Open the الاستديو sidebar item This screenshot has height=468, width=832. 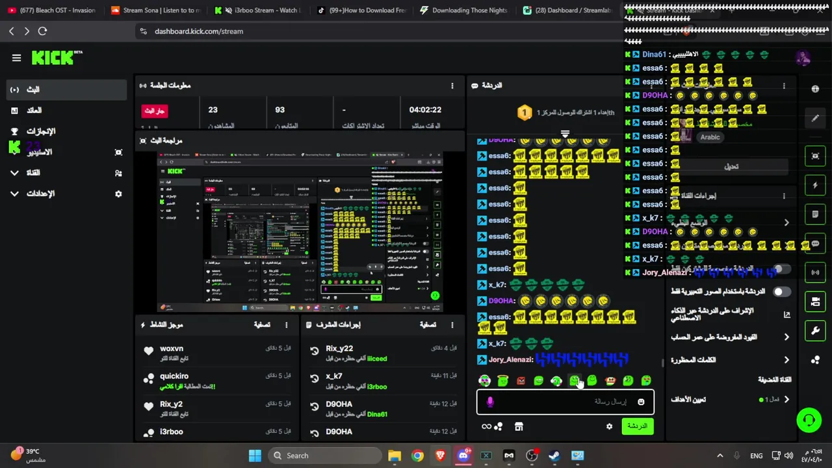tap(66, 152)
